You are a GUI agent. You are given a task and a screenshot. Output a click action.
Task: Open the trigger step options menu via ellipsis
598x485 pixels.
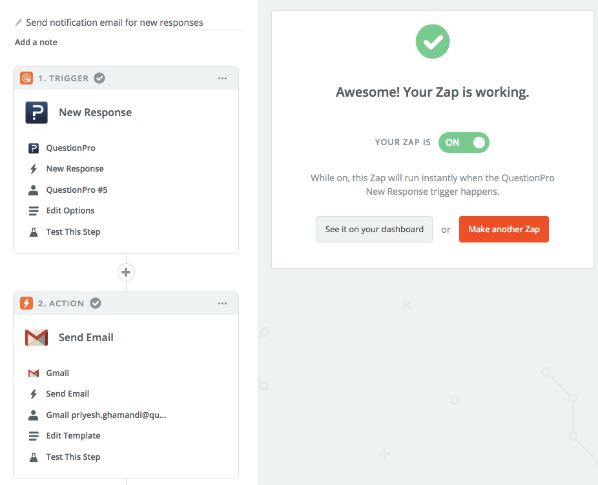pos(223,78)
